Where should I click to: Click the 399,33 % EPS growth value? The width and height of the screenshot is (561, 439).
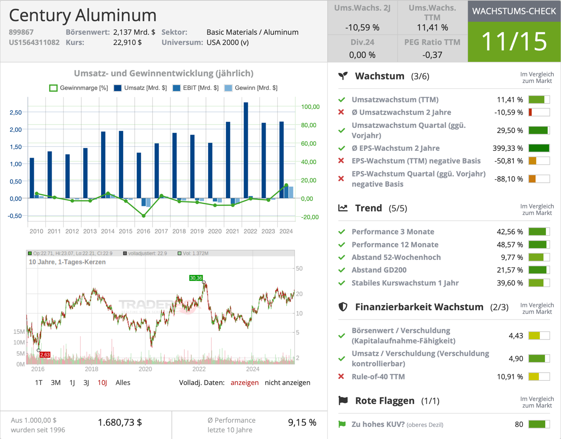pos(508,148)
